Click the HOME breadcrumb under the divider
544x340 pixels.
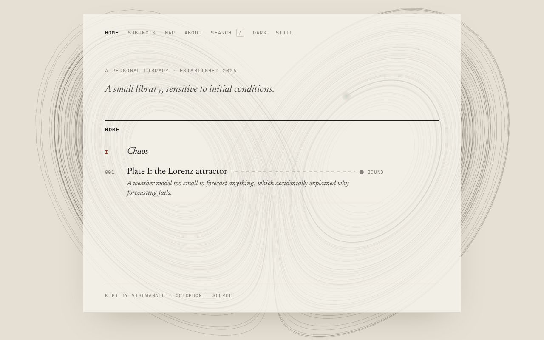coord(112,130)
